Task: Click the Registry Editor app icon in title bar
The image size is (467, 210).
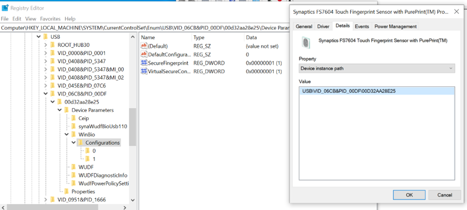Action: pyautogui.click(x=5, y=8)
